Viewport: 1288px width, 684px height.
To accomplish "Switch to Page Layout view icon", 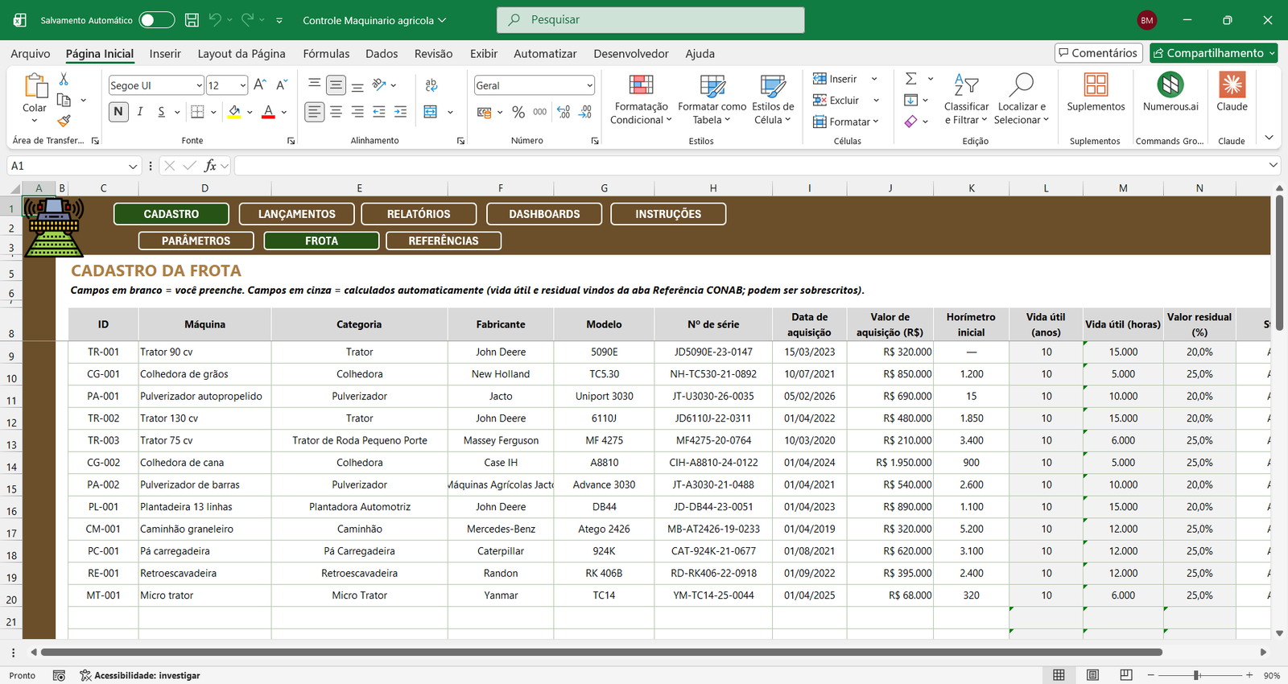I will (x=1092, y=675).
